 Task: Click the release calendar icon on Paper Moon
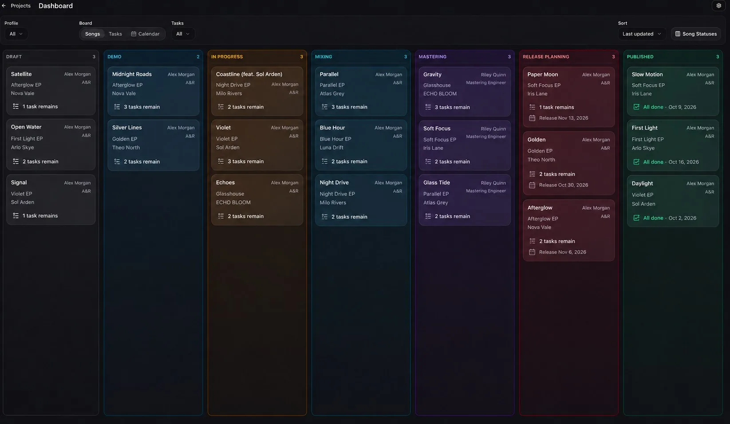(532, 118)
